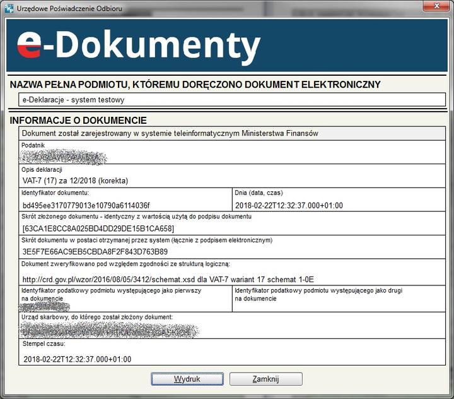Close the Urzędowe Poświadczenie Odbioru window
The image size is (454, 399).
tap(437, 6)
